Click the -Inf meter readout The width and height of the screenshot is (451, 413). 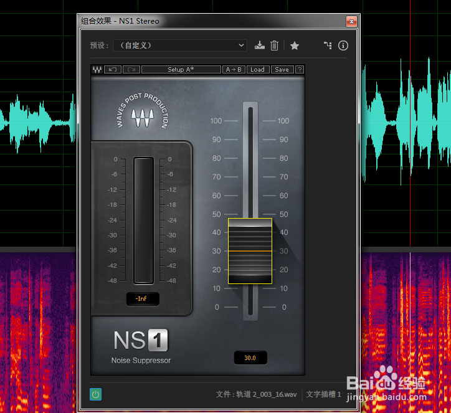point(143,299)
